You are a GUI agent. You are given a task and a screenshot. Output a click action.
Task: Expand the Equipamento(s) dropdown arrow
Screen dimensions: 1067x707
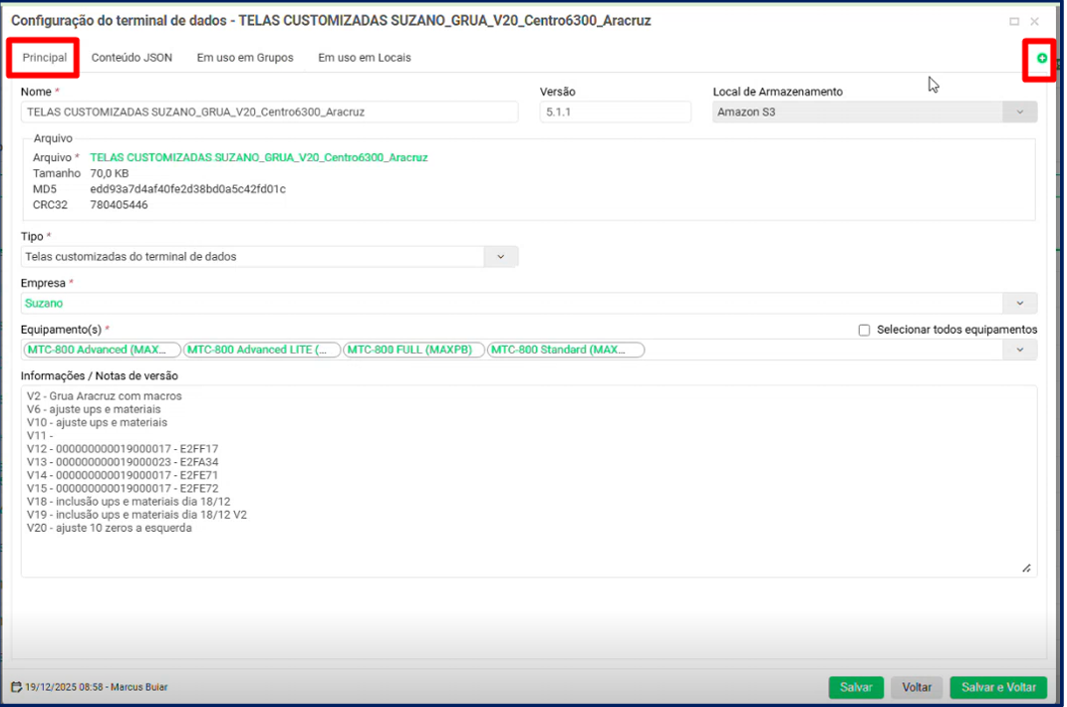point(1019,351)
